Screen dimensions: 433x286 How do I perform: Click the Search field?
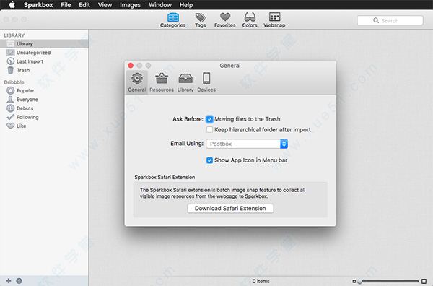tap(390, 20)
